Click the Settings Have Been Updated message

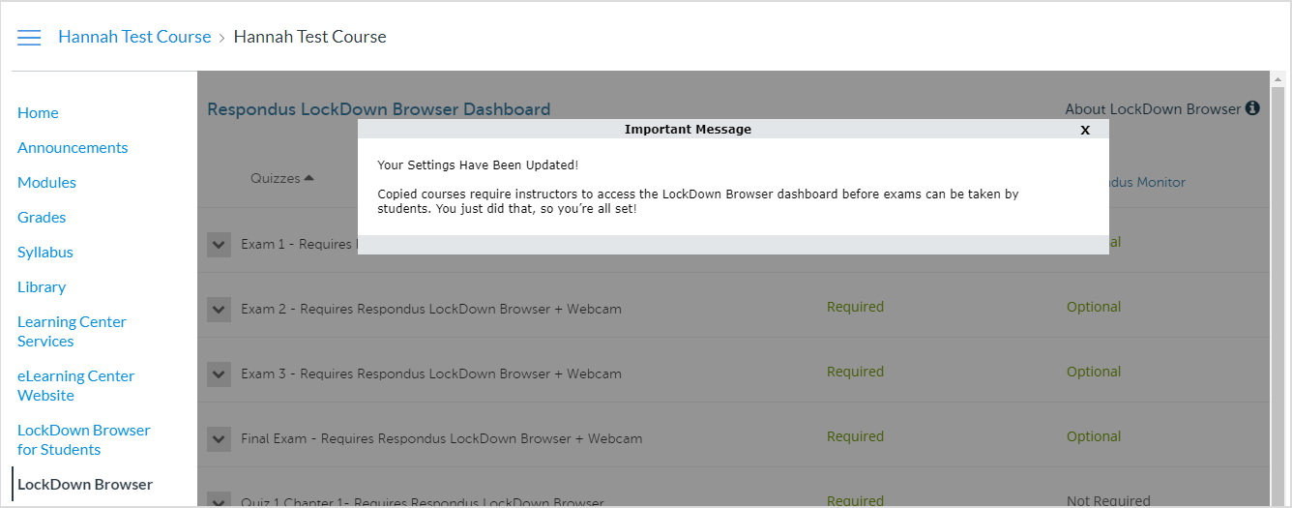click(x=478, y=165)
